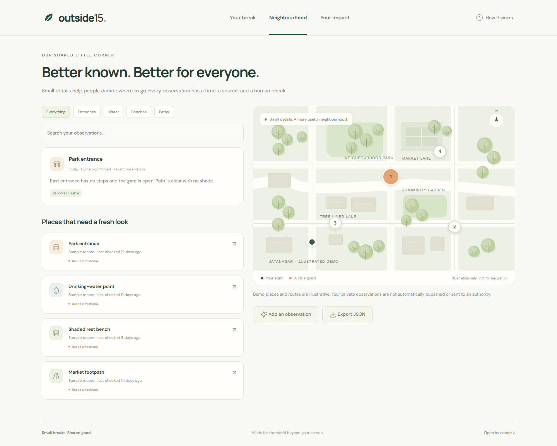Focus the Search your observations field
Image resolution: width=557 pixels, height=446 pixels.
pos(143,133)
